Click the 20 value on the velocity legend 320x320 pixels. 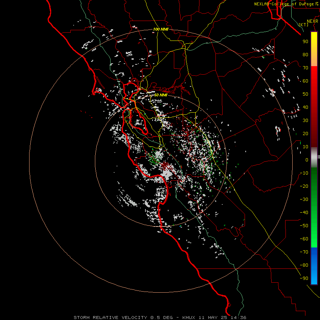click(x=305, y=133)
